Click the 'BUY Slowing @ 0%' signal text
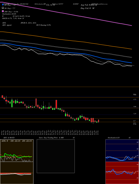Image resolution: width=139 pixels, height=184 pixels. [44, 25]
